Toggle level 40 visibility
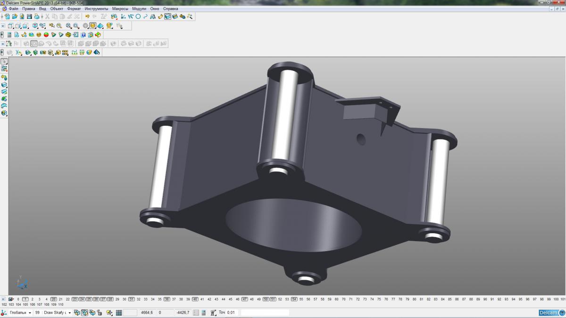566x318 pixels. [x=195, y=299]
